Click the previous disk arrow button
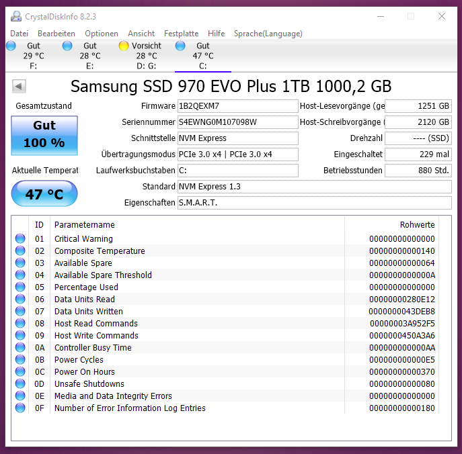The image size is (462, 454). [x=19, y=86]
